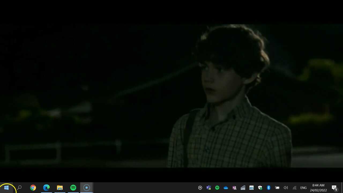Open OneDrive from the system tray

(226, 188)
